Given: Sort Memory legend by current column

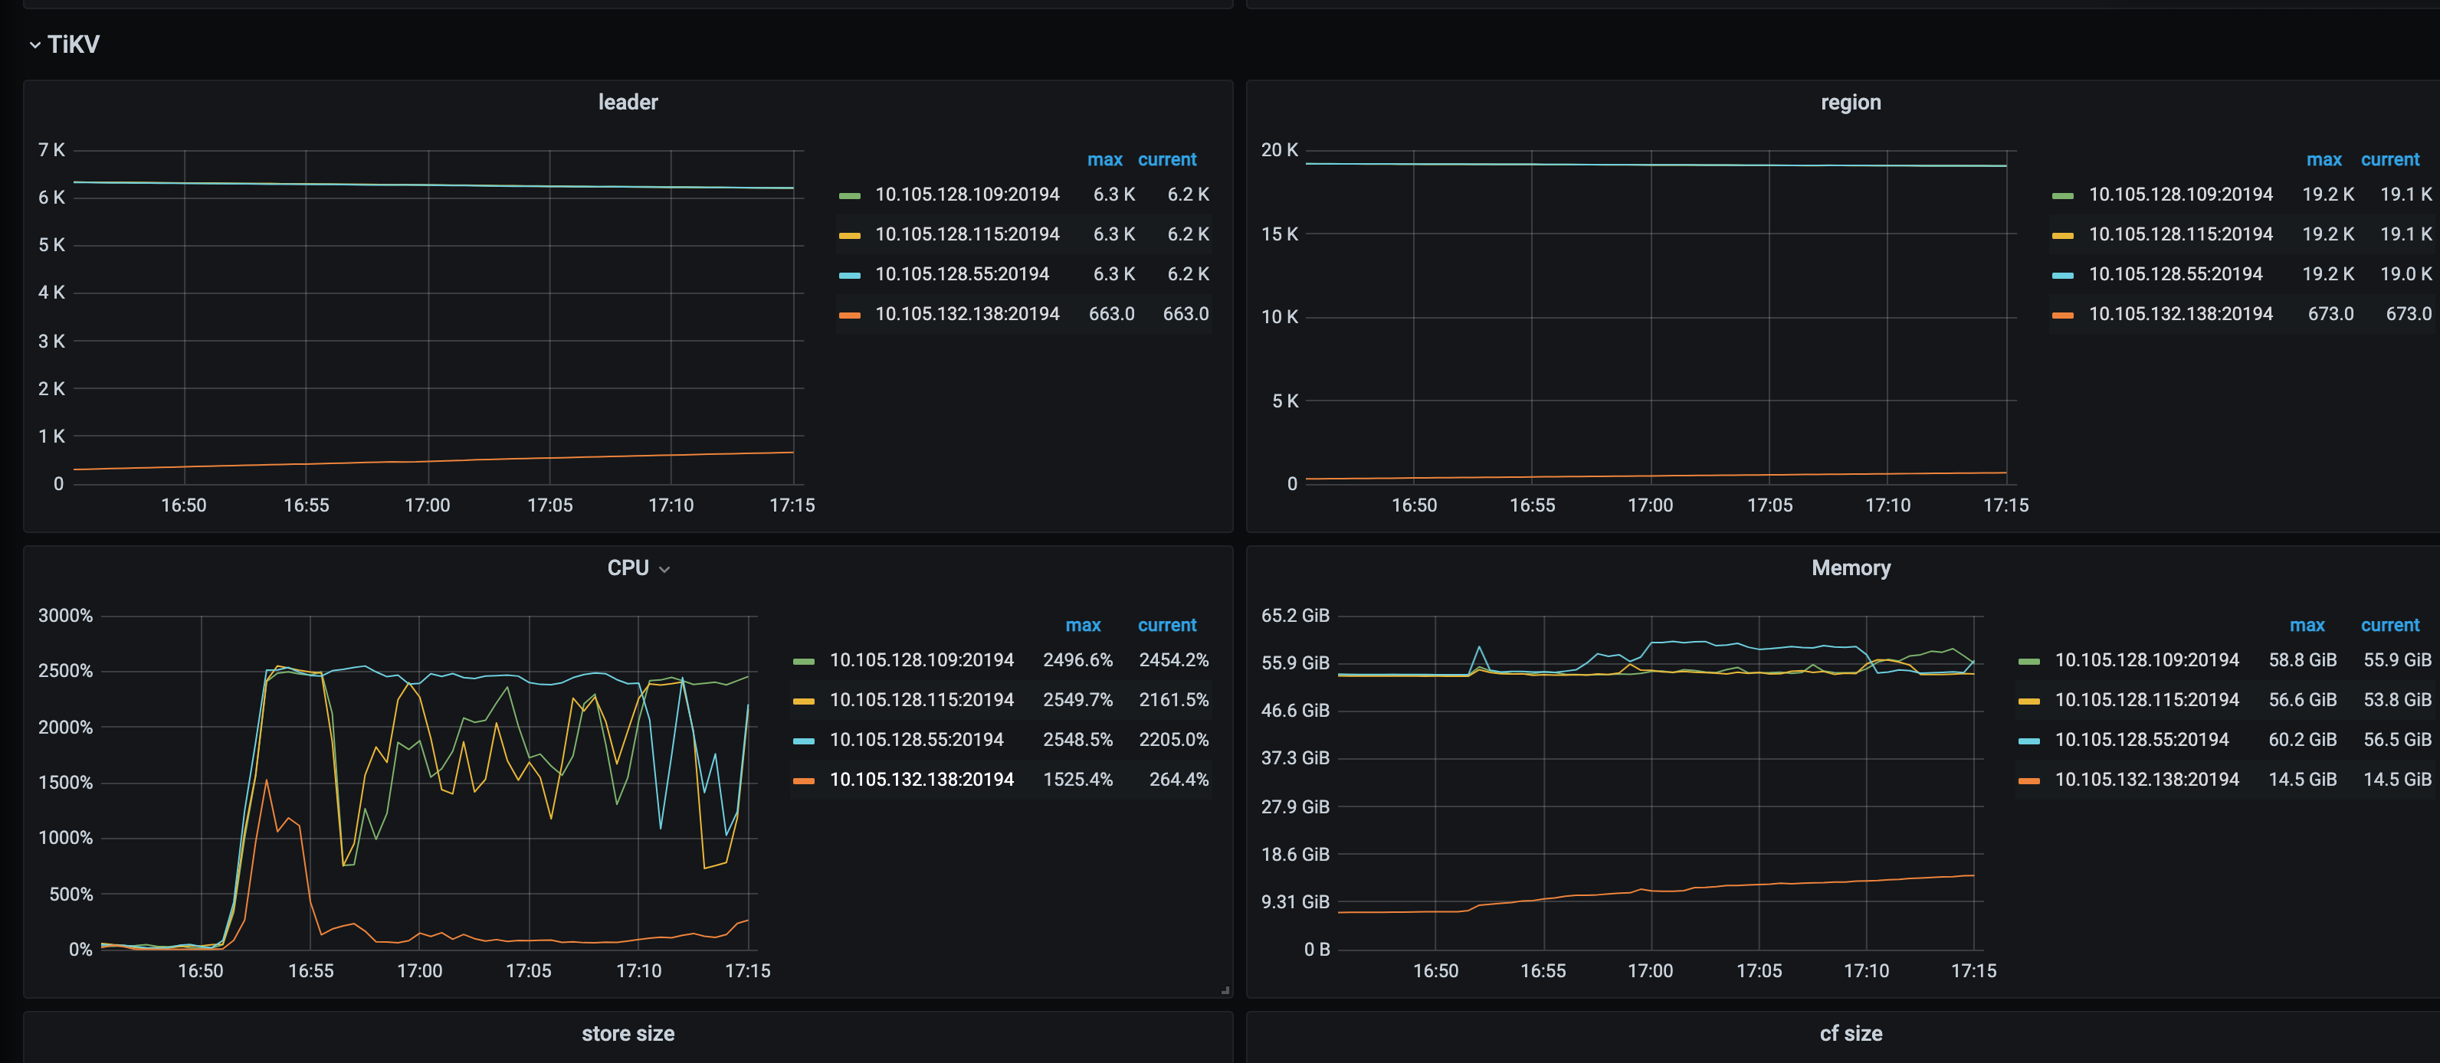Looking at the screenshot, I should pos(2389,626).
